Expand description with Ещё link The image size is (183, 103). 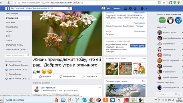coord(142,18)
